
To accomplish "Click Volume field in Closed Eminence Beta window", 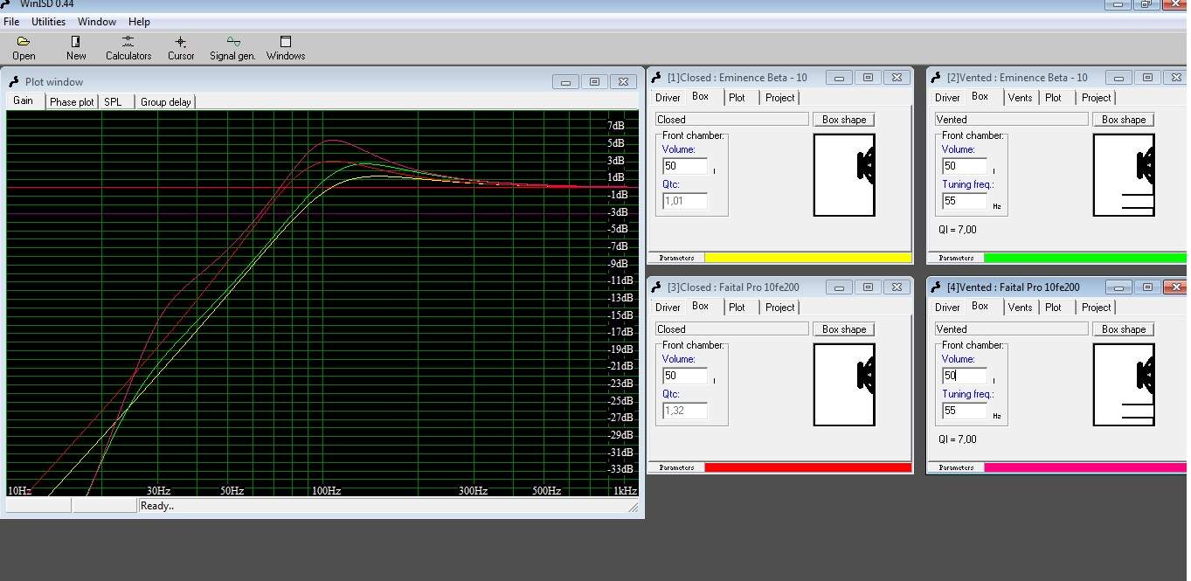I will pos(685,166).
